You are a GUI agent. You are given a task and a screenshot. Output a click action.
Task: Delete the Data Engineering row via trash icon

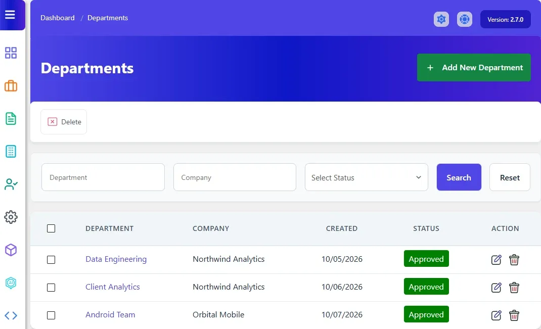point(514,260)
